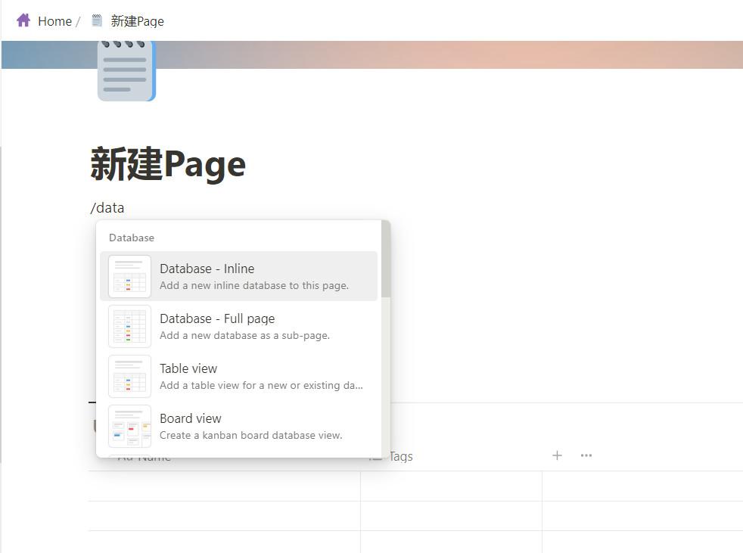Click the notepad page icon above the title
743x553 pixels.
pyautogui.click(x=126, y=70)
